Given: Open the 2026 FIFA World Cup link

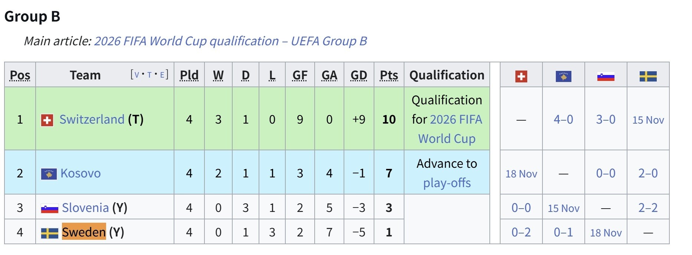Looking at the screenshot, I should point(456,120).
